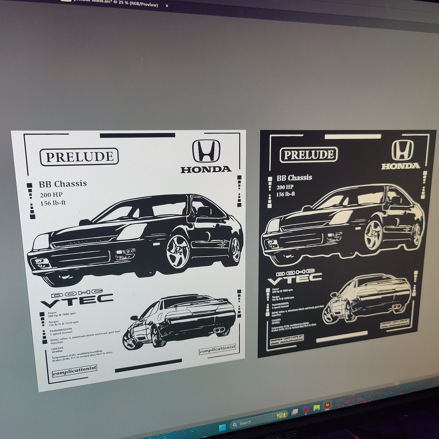Select front-view car artwork on black artboard
Screen dimensions: 439x439
click(x=343, y=225)
